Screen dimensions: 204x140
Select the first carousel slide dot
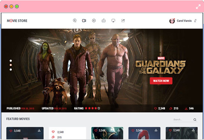tap(11, 61)
